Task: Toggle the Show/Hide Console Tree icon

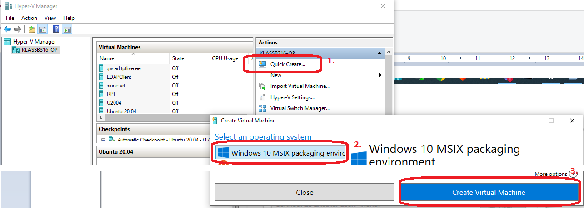Action: tap(42, 29)
